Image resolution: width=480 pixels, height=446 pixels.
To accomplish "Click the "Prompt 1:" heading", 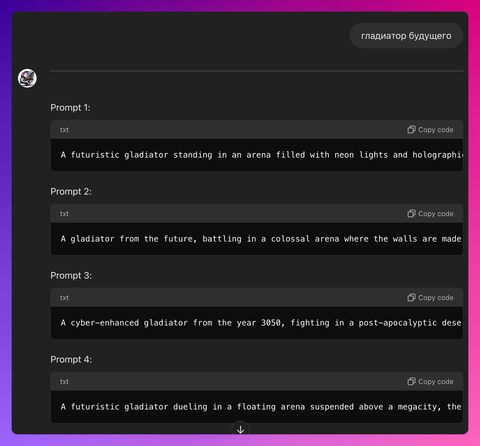I will pos(70,108).
